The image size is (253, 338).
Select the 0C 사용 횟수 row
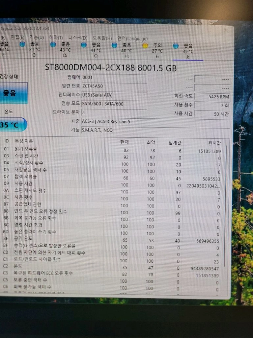[x=113, y=198]
